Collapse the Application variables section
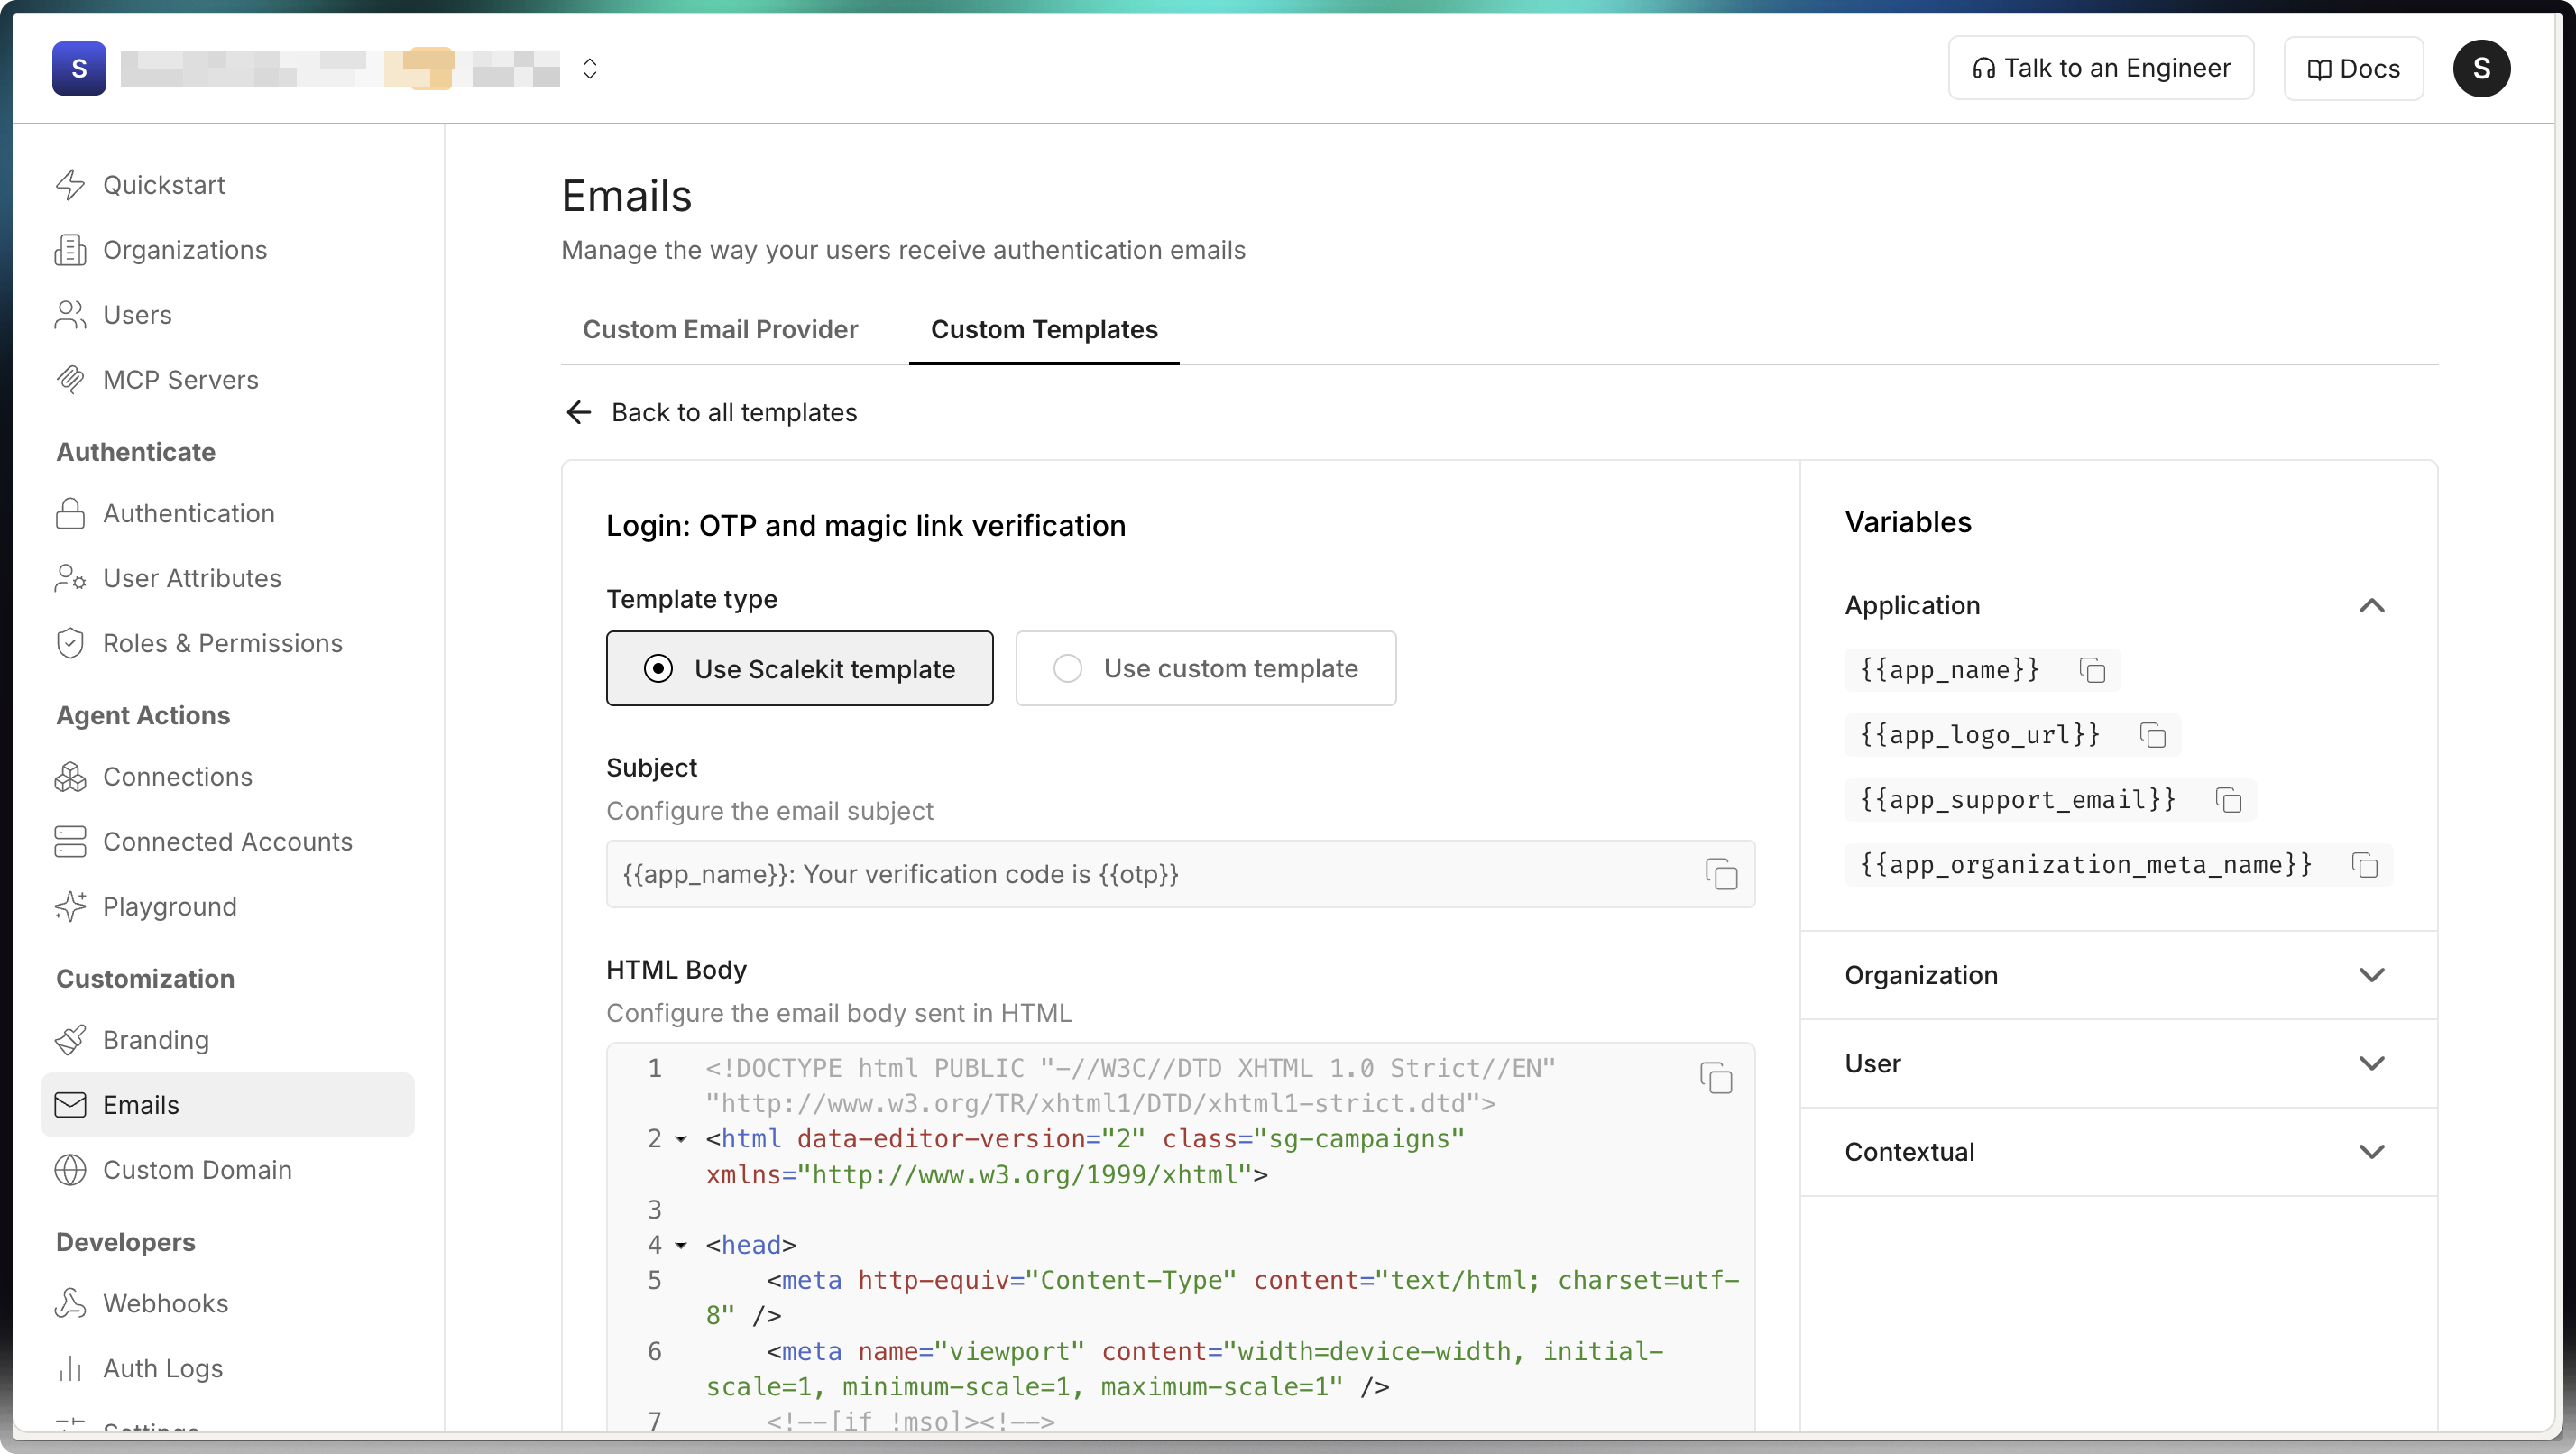 [x=2371, y=605]
